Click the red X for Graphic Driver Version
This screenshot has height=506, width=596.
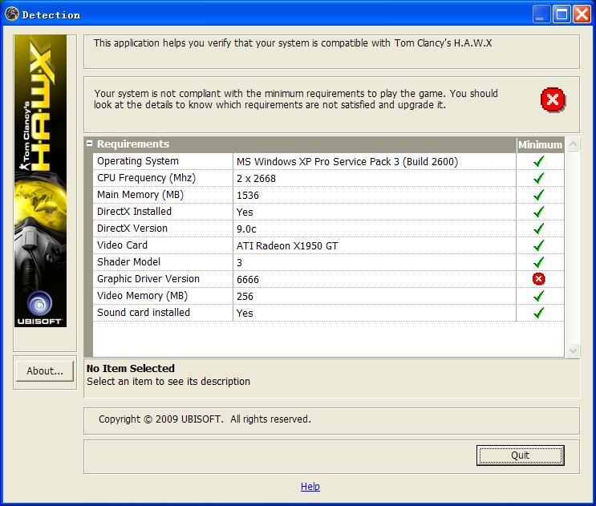tap(538, 279)
